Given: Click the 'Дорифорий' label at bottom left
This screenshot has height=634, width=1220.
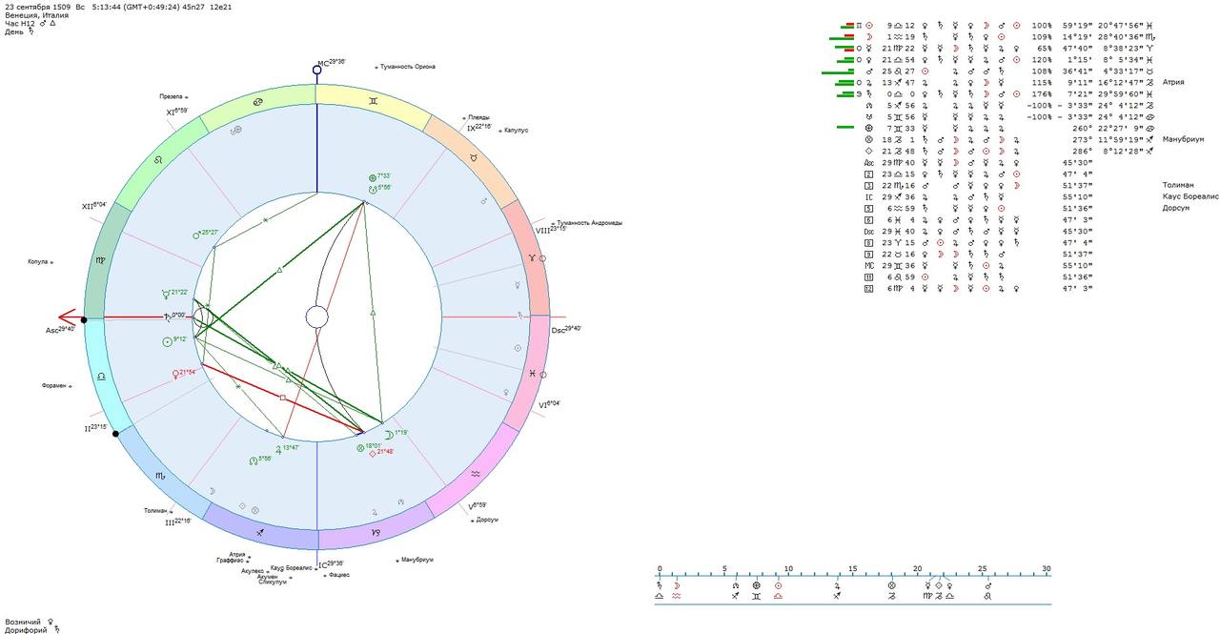Looking at the screenshot, I should pyautogui.click(x=25, y=630).
